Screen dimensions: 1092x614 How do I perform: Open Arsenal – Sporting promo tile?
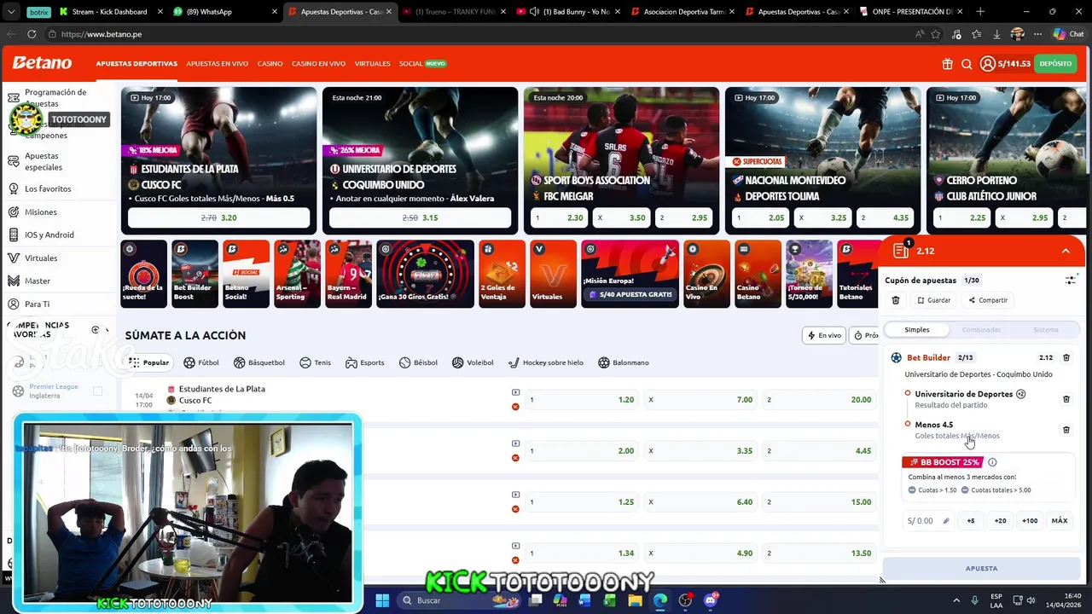[x=297, y=273]
